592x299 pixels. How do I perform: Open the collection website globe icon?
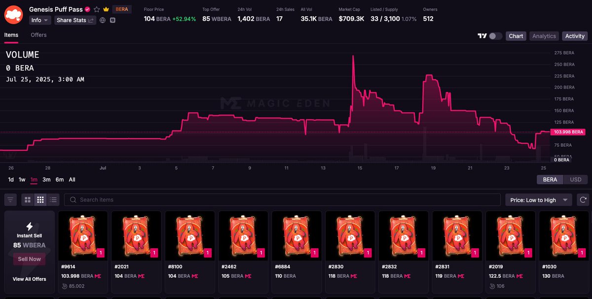click(x=103, y=20)
